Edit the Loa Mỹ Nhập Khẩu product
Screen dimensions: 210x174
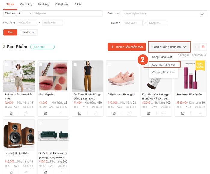click(11, 172)
